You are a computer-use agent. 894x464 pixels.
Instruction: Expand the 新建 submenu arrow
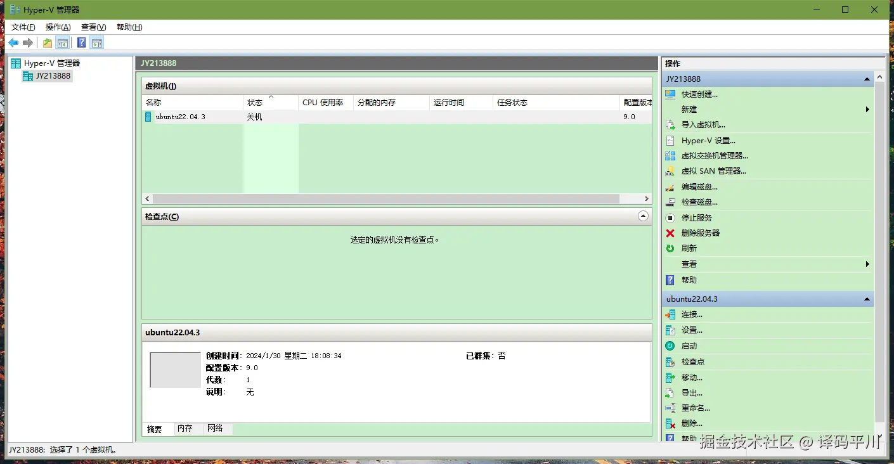pos(867,110)
